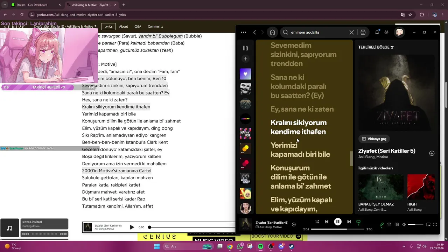Jump to lyric line "Ey, sana ne ki zaten"
This screenshot has width=448, height=252.
(302, 109)
